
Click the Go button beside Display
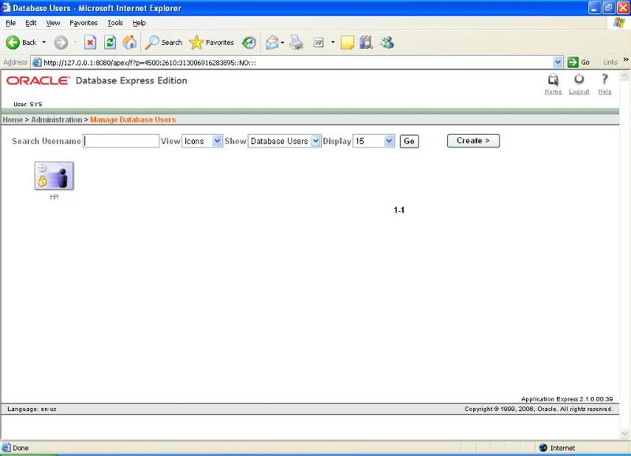click(x=409, y=142)
